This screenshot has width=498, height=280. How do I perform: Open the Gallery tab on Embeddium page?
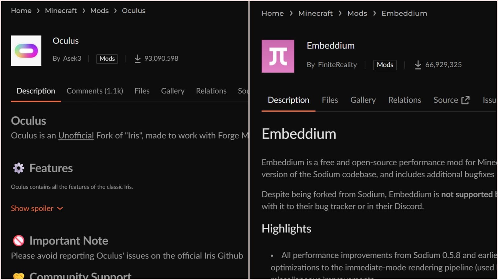pos(363,100)
